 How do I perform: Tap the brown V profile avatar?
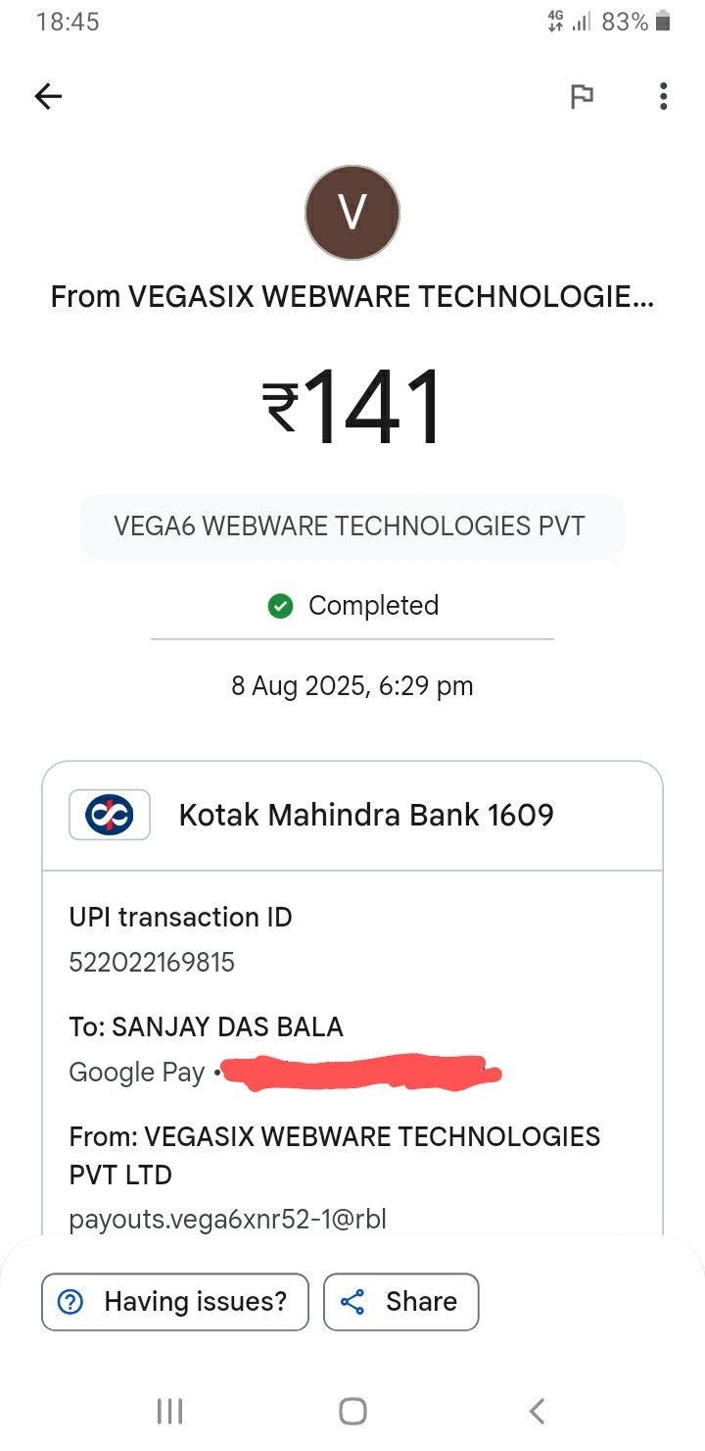click(x=352, y=213)
